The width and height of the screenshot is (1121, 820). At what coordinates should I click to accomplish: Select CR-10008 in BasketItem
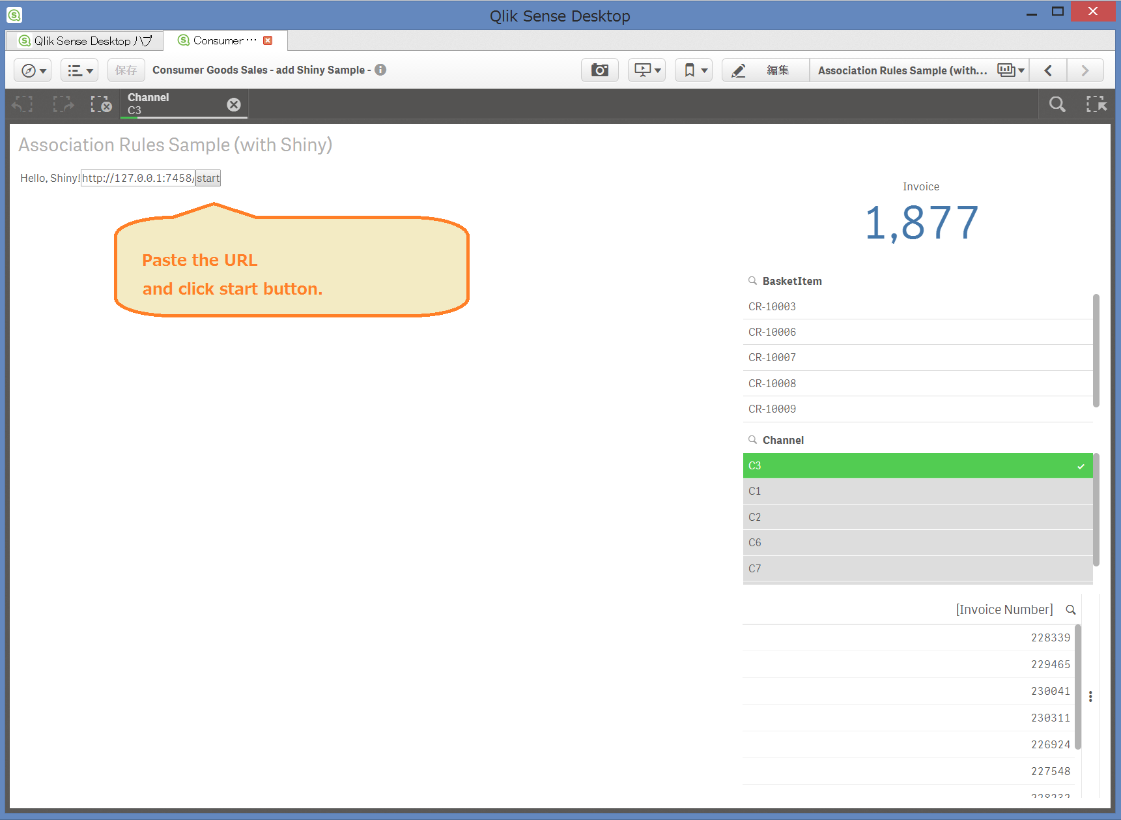(917, 383)
